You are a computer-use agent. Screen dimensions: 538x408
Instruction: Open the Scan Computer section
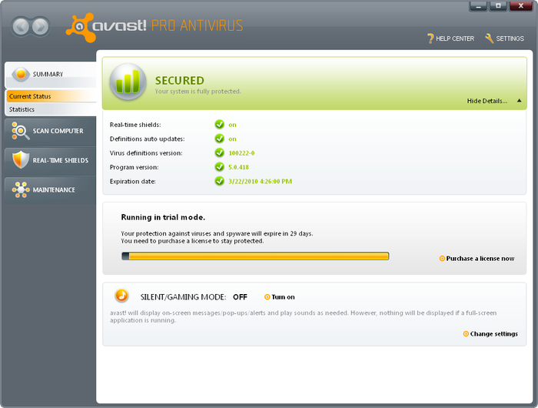[x=51, y=131]
